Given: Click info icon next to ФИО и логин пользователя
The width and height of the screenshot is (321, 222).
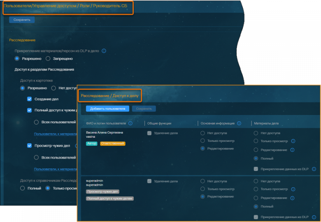Looking at the screenshot, I should [x=130, y=123].
